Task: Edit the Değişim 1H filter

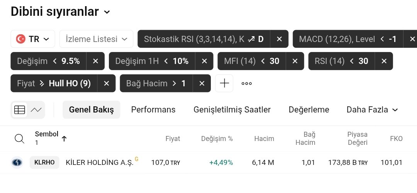Action: tap(152, 61)
